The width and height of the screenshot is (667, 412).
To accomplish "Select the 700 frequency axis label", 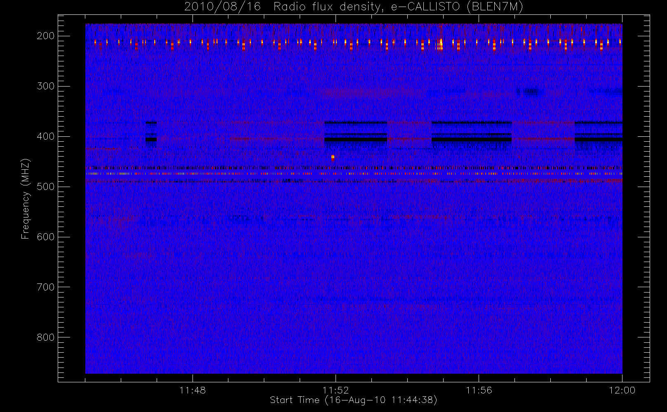I will coord(45,287).
